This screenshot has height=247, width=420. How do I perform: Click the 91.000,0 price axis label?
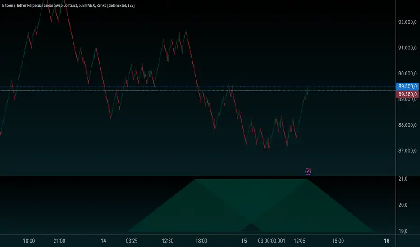tap(407, 48)
